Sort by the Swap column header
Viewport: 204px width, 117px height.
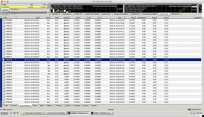pyautogui.click(x=151, y=18)
